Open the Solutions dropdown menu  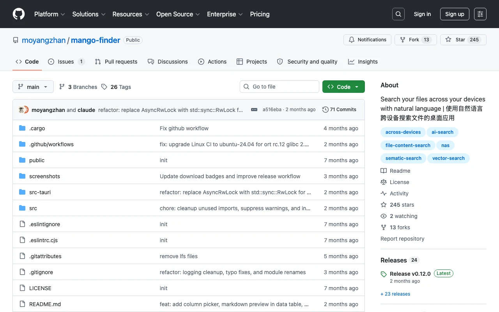(89, 14)
